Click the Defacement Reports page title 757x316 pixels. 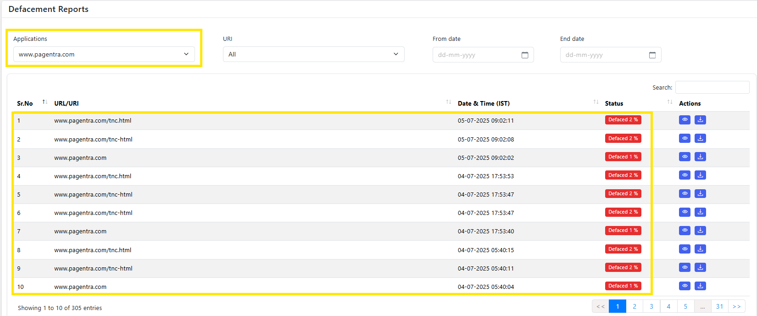point(48,9)
